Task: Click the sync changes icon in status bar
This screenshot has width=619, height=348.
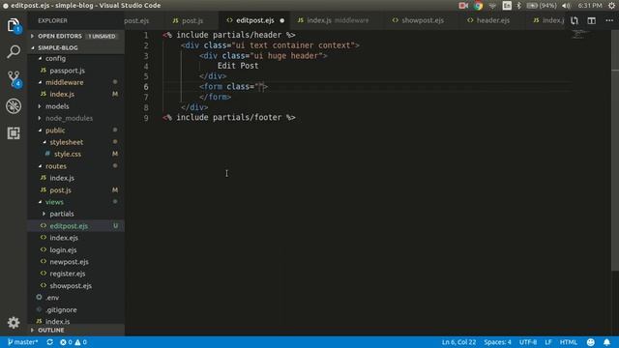Action: point(49,342)
